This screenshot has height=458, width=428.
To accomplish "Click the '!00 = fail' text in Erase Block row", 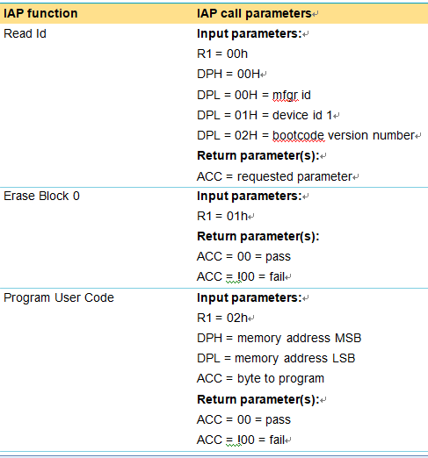I will (260, 276).
